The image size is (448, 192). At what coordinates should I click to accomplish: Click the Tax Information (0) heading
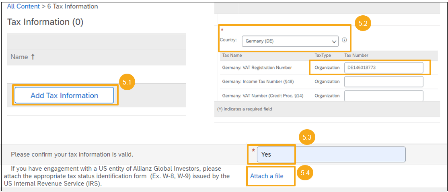tap(45, 22)
